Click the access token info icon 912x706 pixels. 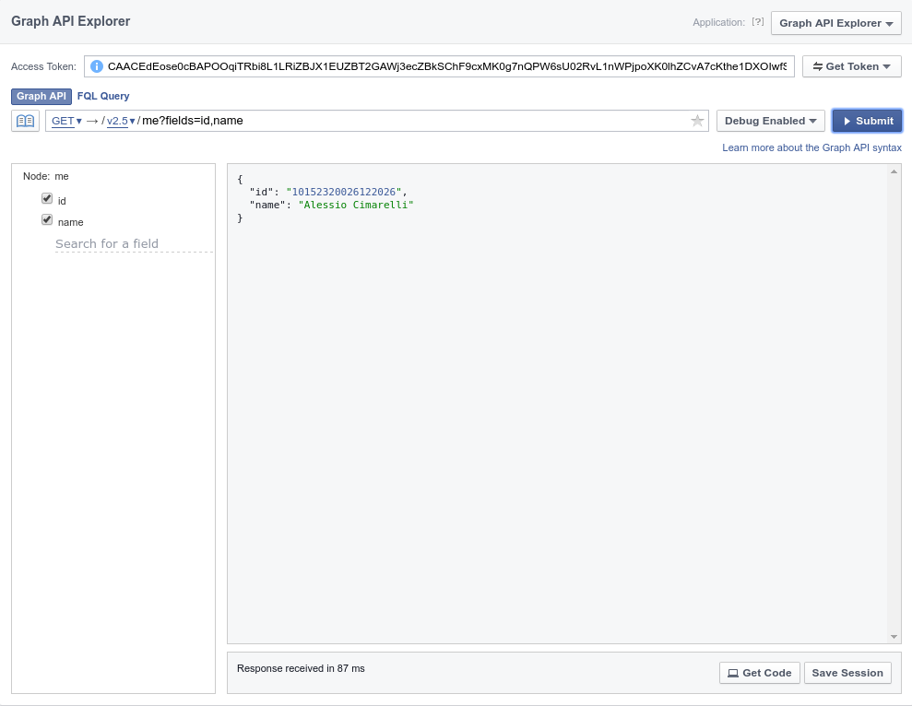(x=97, y=66)
